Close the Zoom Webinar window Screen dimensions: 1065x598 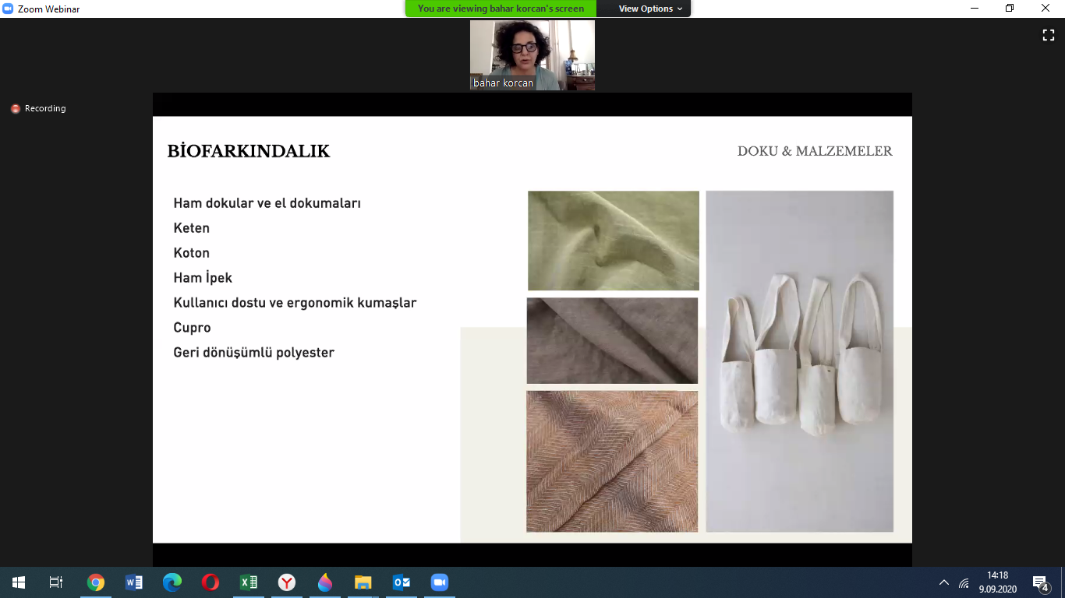pos(1046,9)
